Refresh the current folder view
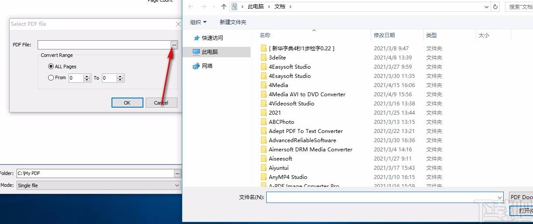Screen dimensions: 533x224 (495, 7)
